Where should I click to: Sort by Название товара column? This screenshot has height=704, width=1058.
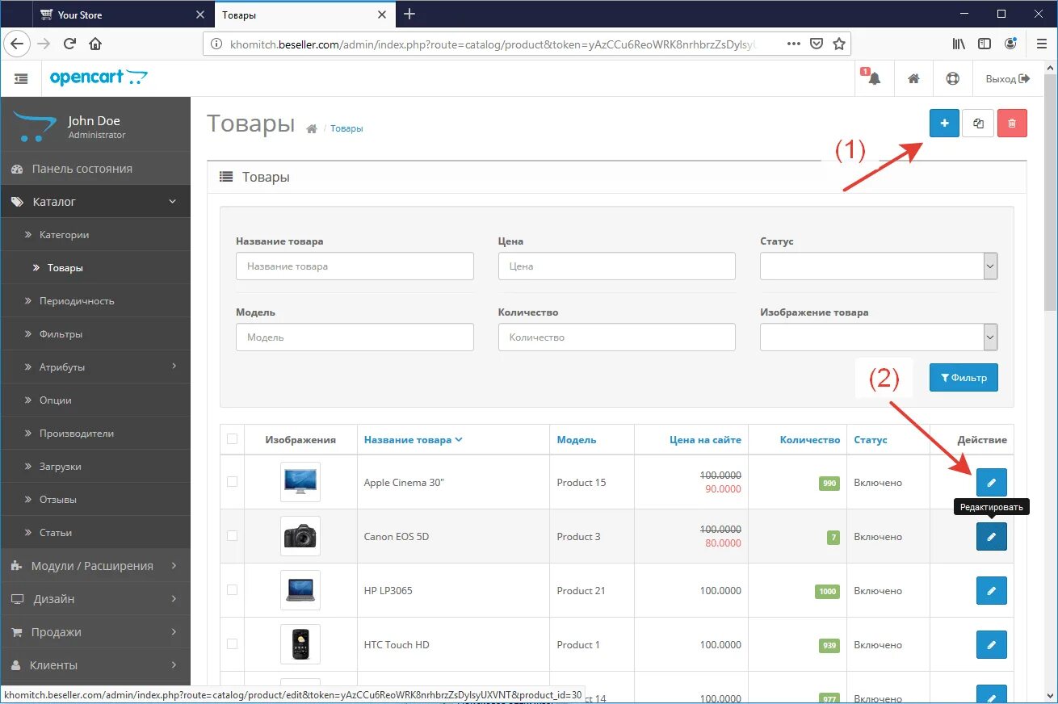[x=413, y=440]
